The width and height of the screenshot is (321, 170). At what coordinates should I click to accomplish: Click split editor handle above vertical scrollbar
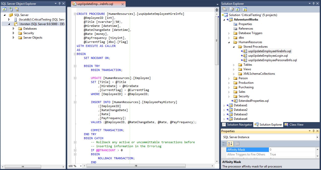click(x=217, y=10)
